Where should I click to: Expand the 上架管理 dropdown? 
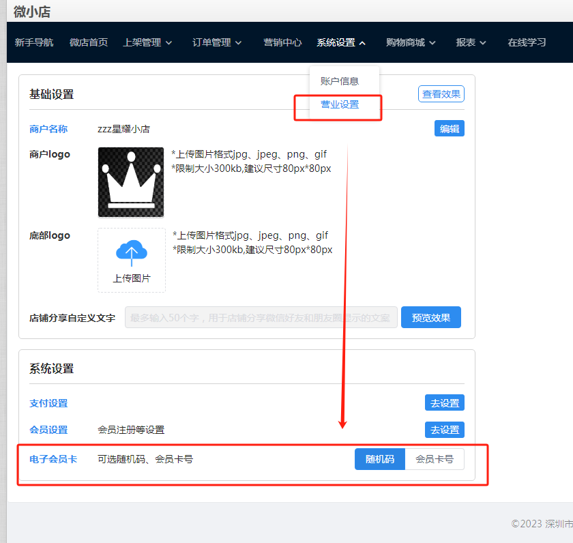(147, 42)
